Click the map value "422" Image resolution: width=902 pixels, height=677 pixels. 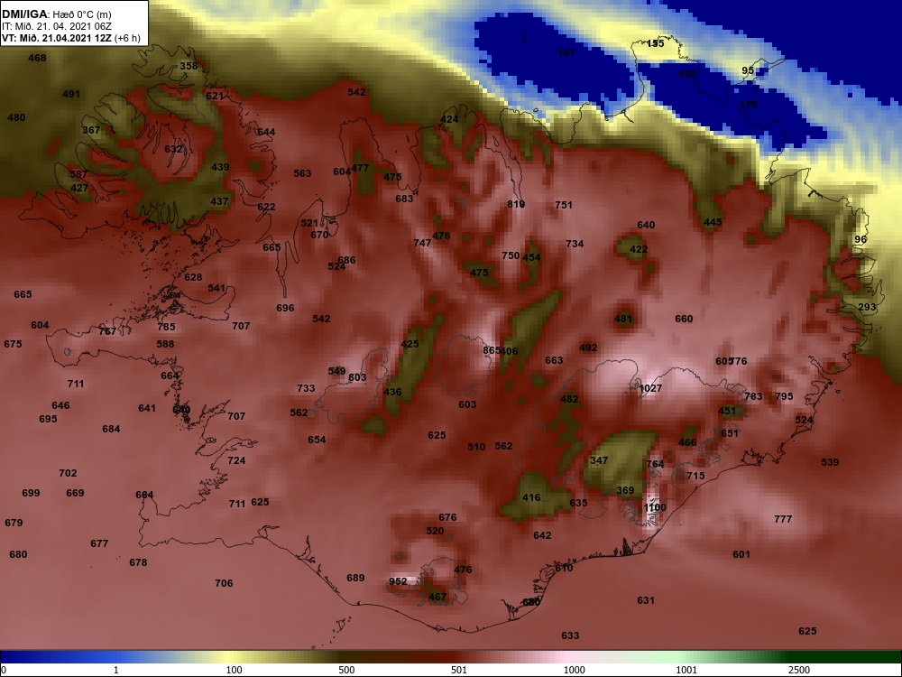point(639,249)
